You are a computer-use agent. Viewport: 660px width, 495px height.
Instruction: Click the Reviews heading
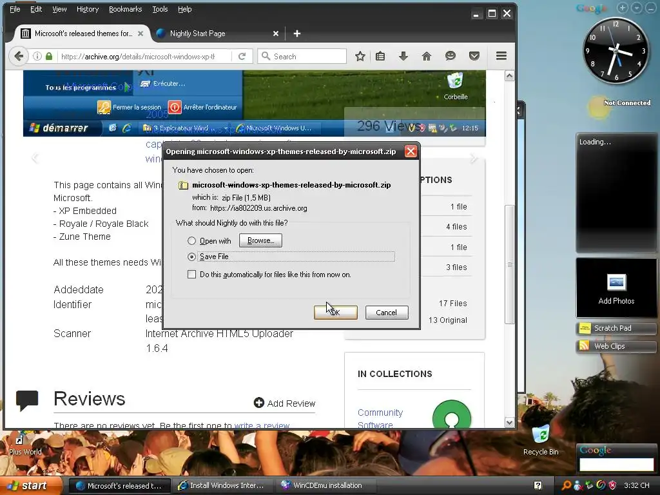pyautogui.click(x=89, y=398)
